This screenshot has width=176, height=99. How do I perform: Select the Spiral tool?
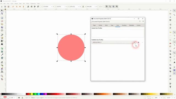pos(2,31)
